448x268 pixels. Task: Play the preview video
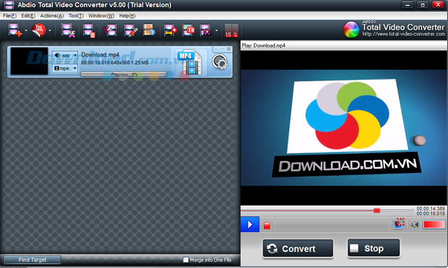(250, 225)
